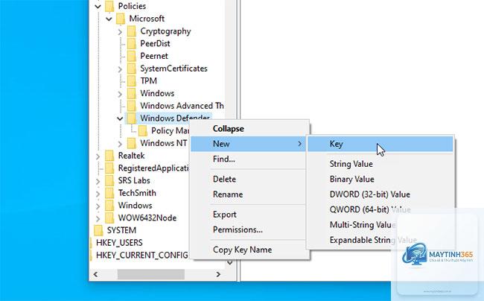Open the New submenu entry
The image size is (484, 301).
(249, 144)
